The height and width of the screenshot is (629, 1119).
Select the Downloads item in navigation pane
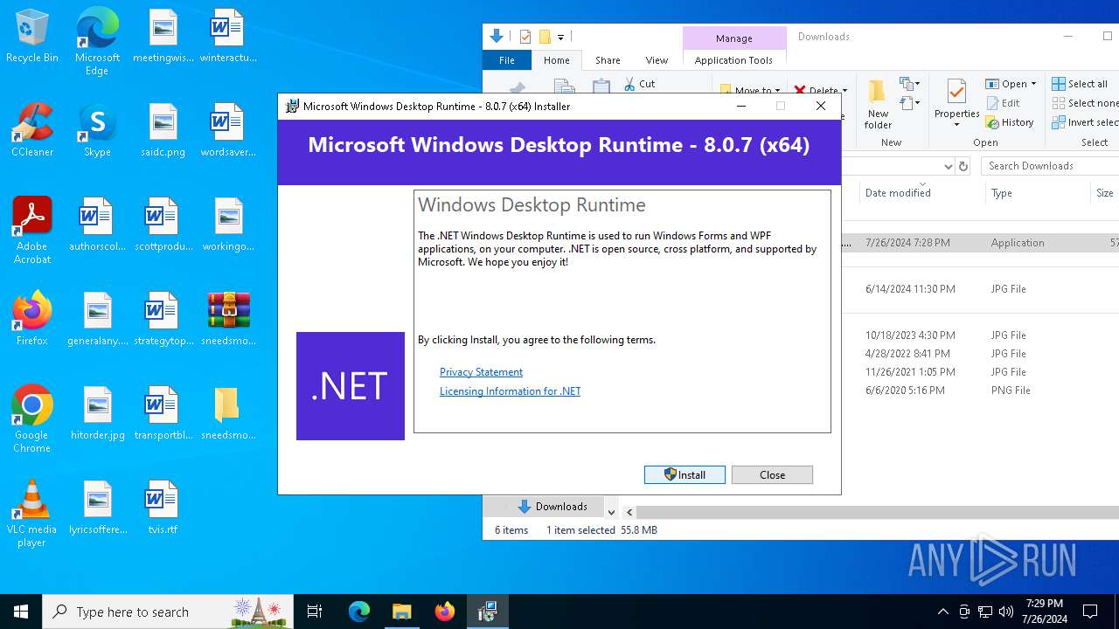(x=553, y=507)
